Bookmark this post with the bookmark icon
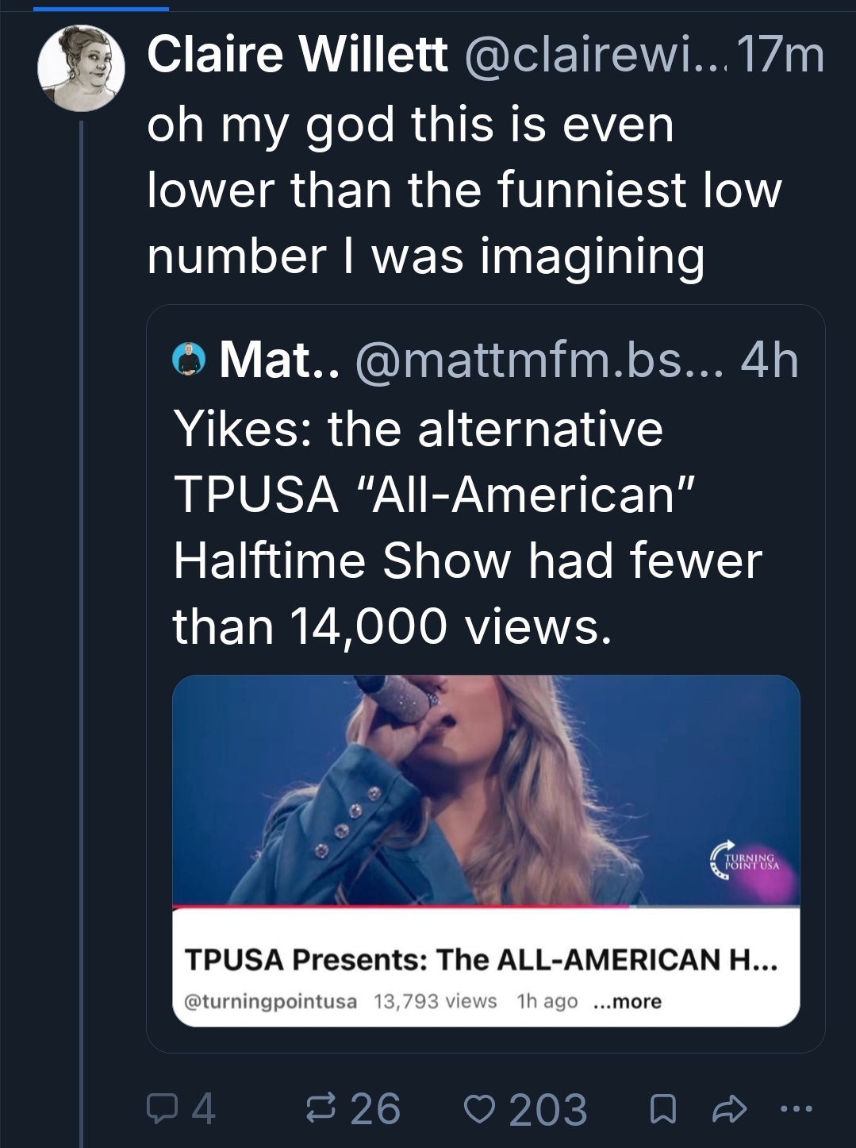Viewport: 856px width, 1148px height. click(663, 1109)
